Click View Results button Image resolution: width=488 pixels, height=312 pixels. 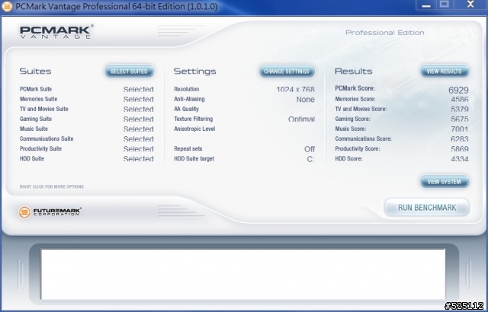[x=444, y=72]
